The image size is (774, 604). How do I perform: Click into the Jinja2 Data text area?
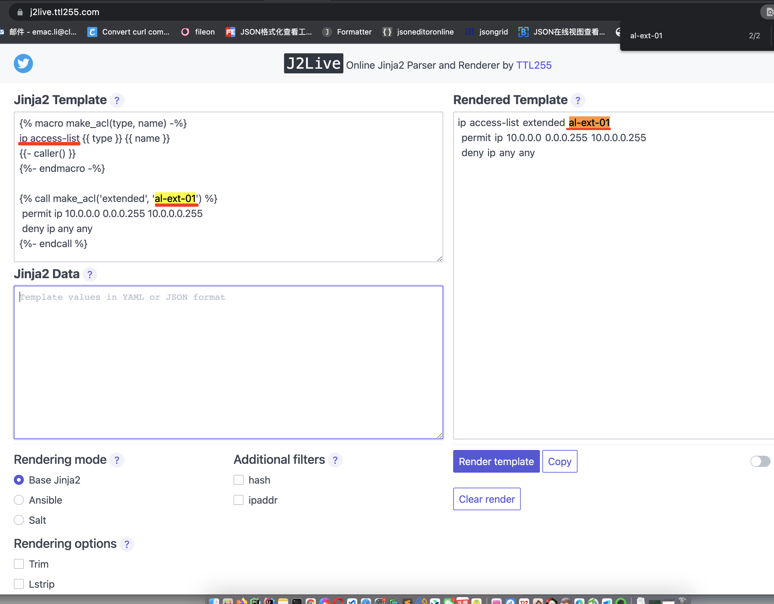pos(228,362)
